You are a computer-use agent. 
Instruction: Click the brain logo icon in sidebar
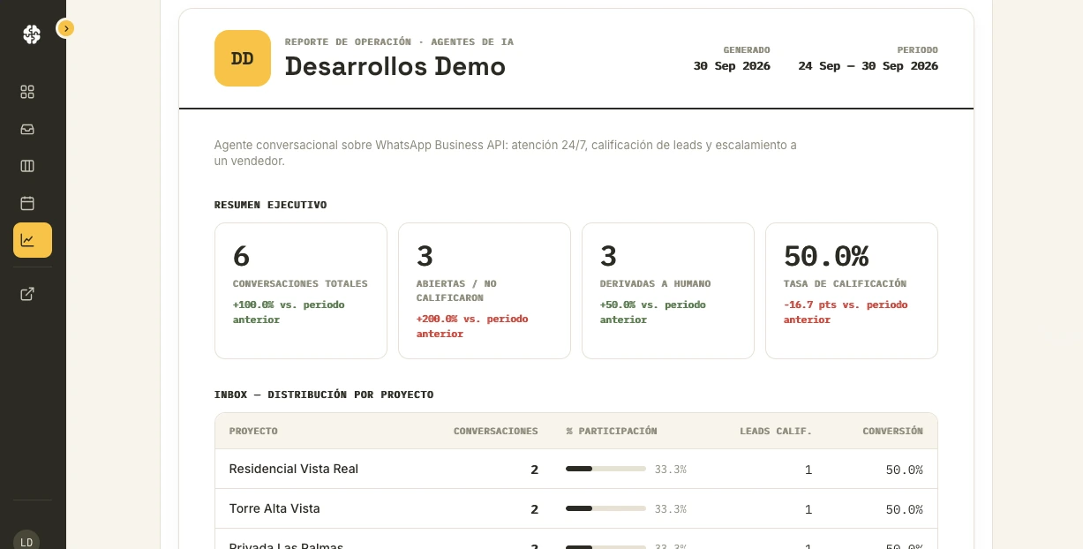32,34
